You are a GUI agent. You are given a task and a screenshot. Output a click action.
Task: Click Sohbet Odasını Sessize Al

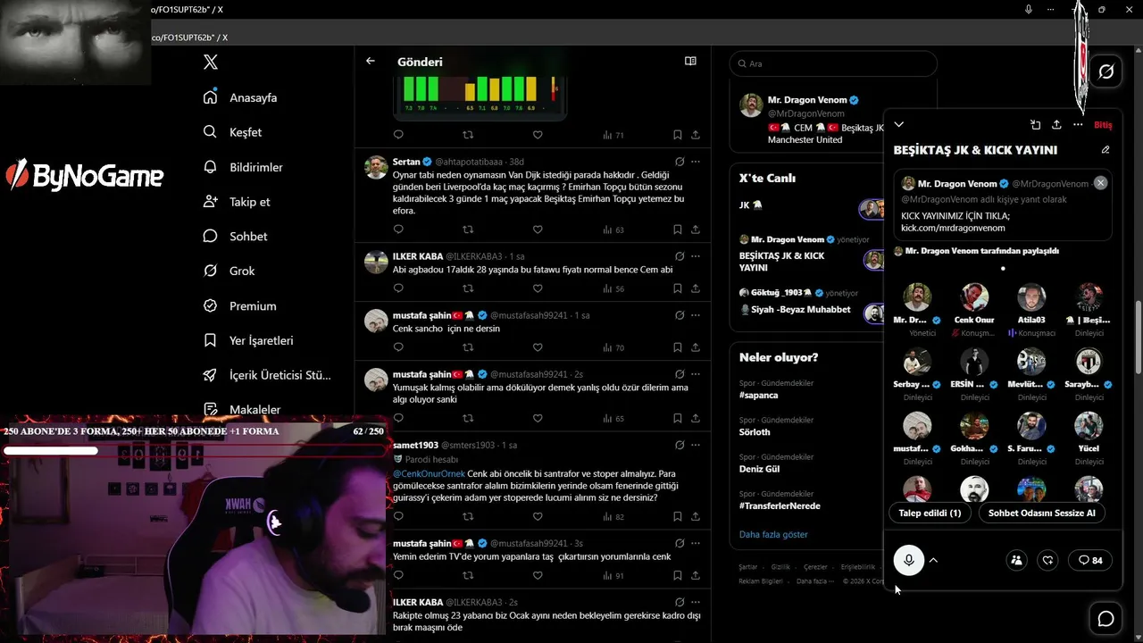pyautogui.click(x=1042, y=513)
